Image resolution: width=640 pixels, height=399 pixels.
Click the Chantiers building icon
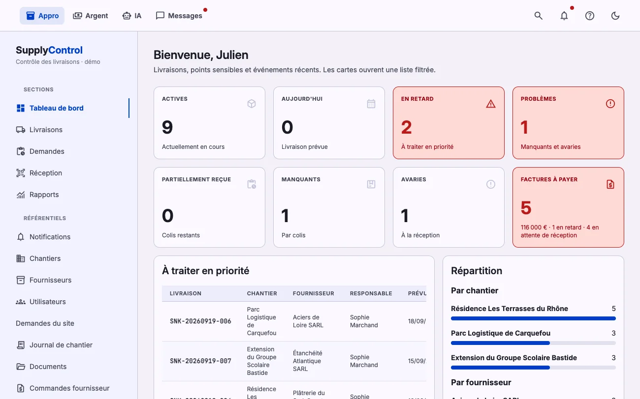tap(21, 258)
